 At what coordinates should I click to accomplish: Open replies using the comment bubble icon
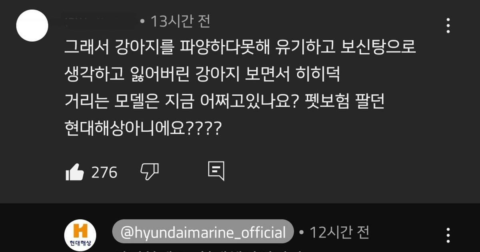[x=216, y=172]
